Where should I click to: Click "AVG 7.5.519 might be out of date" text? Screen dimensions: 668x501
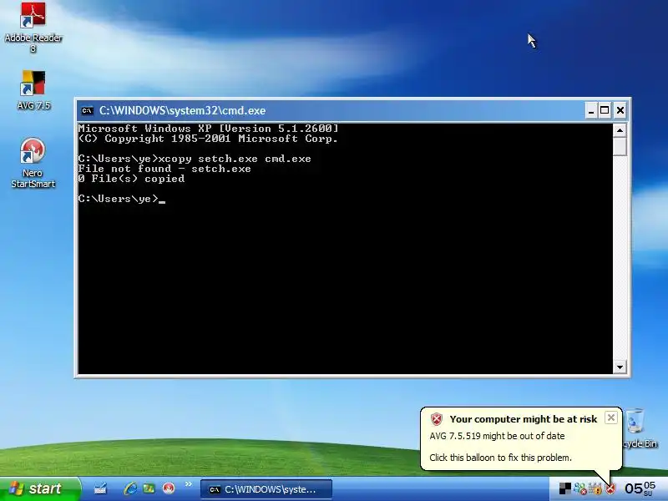(x=497, y=436)
